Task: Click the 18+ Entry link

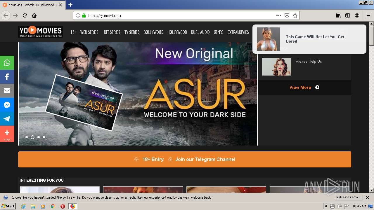Action: coord(153,159)
